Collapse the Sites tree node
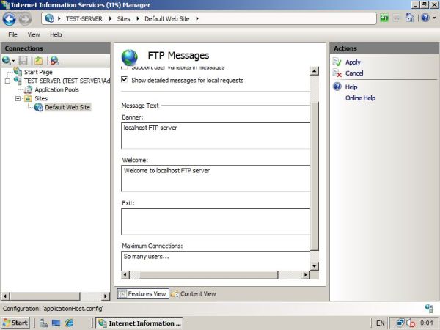 click(x=18, y=98)
